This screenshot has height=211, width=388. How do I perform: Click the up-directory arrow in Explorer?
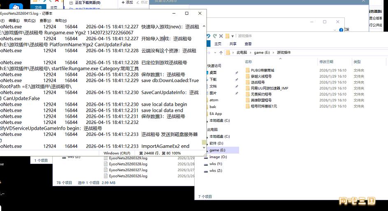pos(221,53)
